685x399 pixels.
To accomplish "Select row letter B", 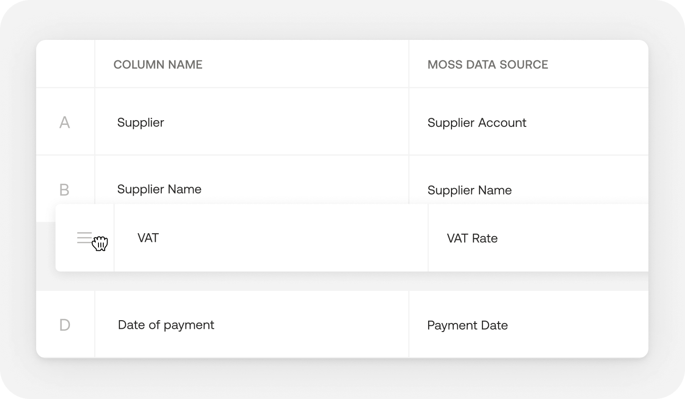I will tap(65, 190).
